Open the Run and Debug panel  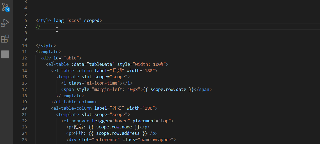click(5, 23)
